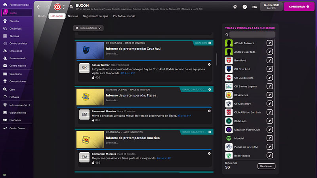Image resolution: width=317 pixels, height=178 pixels.
Task: Follow Club León
Action: (269, 121)
